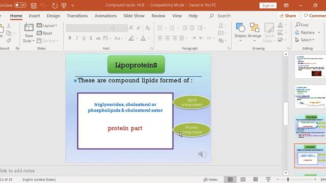Viewport: 326px width, 183px height.
Task: Align text right
Action: (x=174, y=38)
